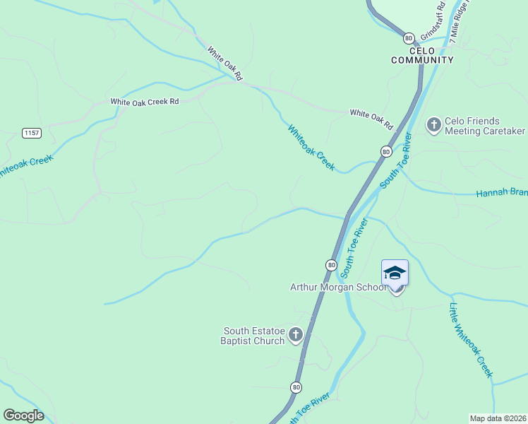Click the Map data ©2026 attribution

(498, 418)
